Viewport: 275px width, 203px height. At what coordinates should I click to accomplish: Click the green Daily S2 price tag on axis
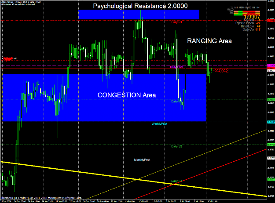pos(271,145)
